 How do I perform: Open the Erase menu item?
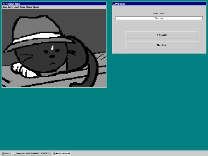click(x=22, y=7)
